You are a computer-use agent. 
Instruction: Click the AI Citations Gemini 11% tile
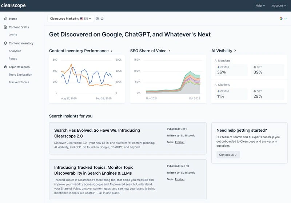point(231,94)
